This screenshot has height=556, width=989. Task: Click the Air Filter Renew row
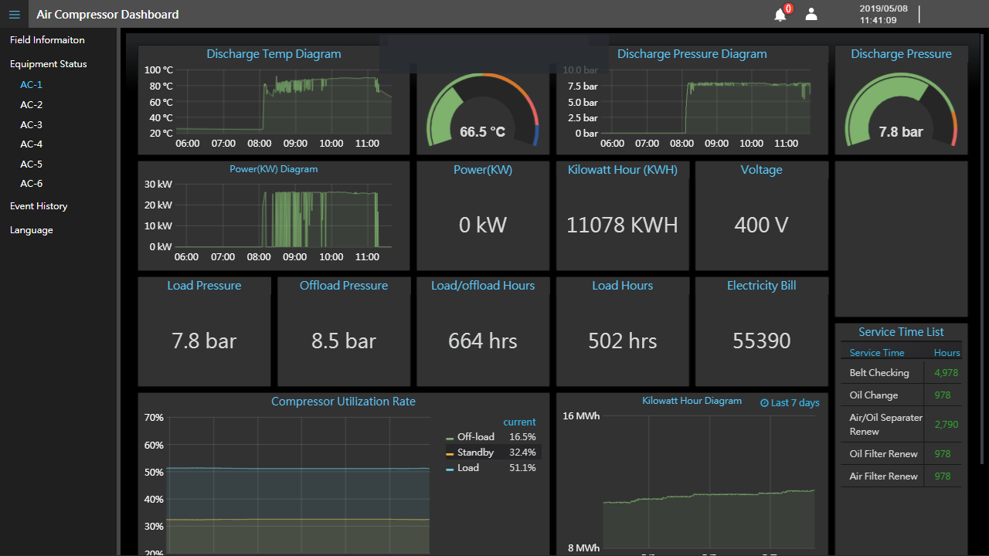901,476
